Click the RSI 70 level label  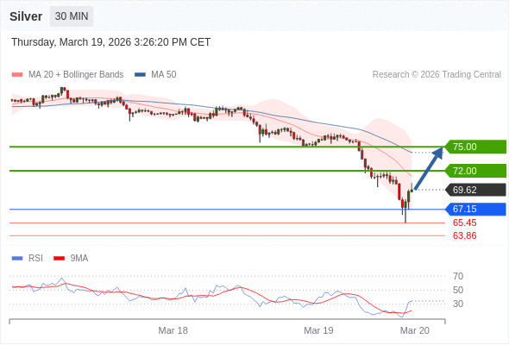point(458,277)
